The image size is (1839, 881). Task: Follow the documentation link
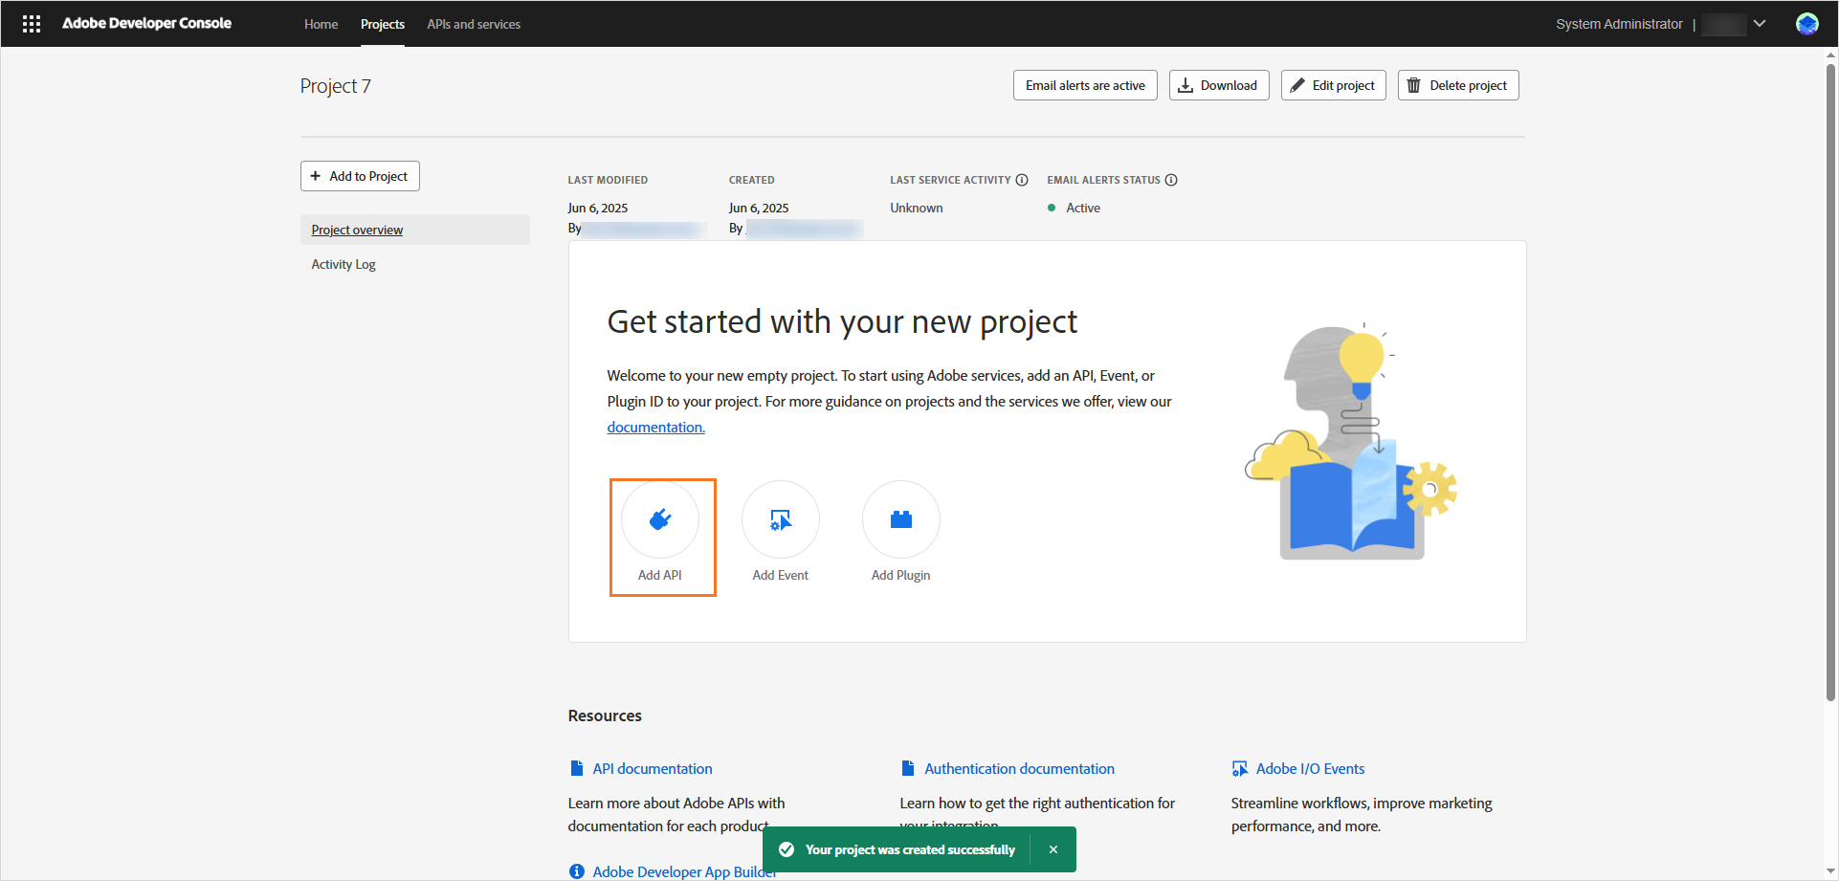point(655,428)
